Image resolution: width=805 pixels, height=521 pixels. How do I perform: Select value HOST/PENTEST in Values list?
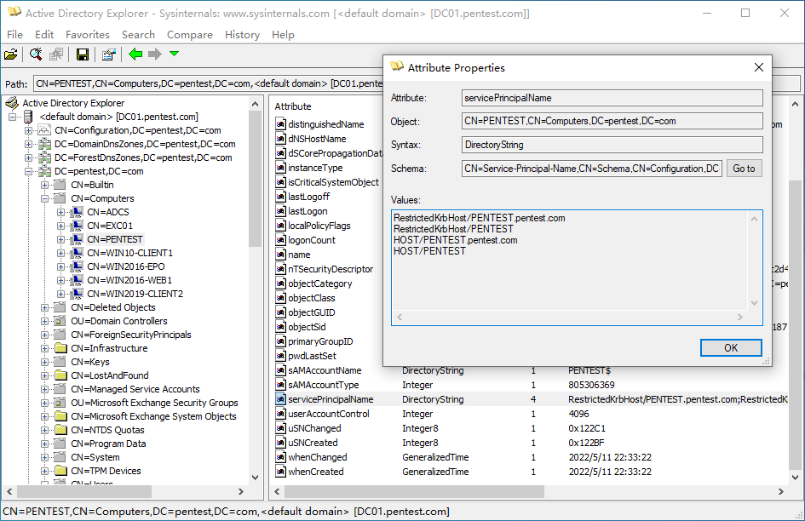click(x=429, y=251)
